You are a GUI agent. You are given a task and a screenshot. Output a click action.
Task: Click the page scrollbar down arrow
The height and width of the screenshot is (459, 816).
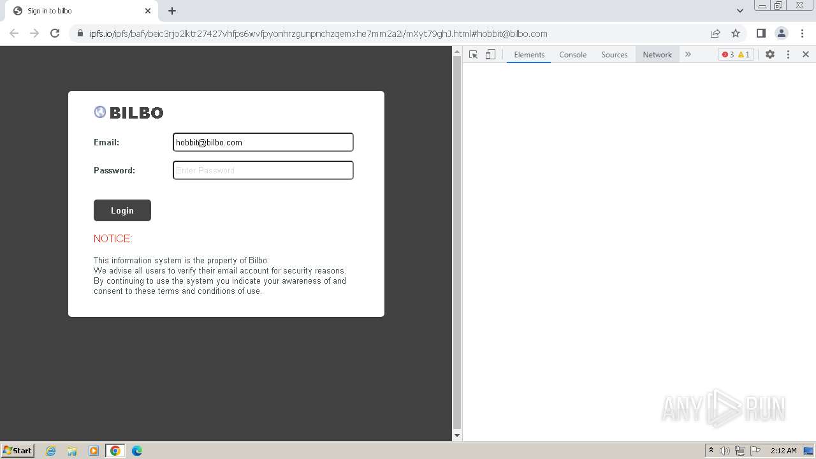click(456, 435)
